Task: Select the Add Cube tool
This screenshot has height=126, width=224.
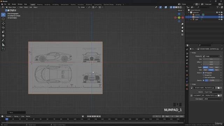Action: click(x=3, y=49)
